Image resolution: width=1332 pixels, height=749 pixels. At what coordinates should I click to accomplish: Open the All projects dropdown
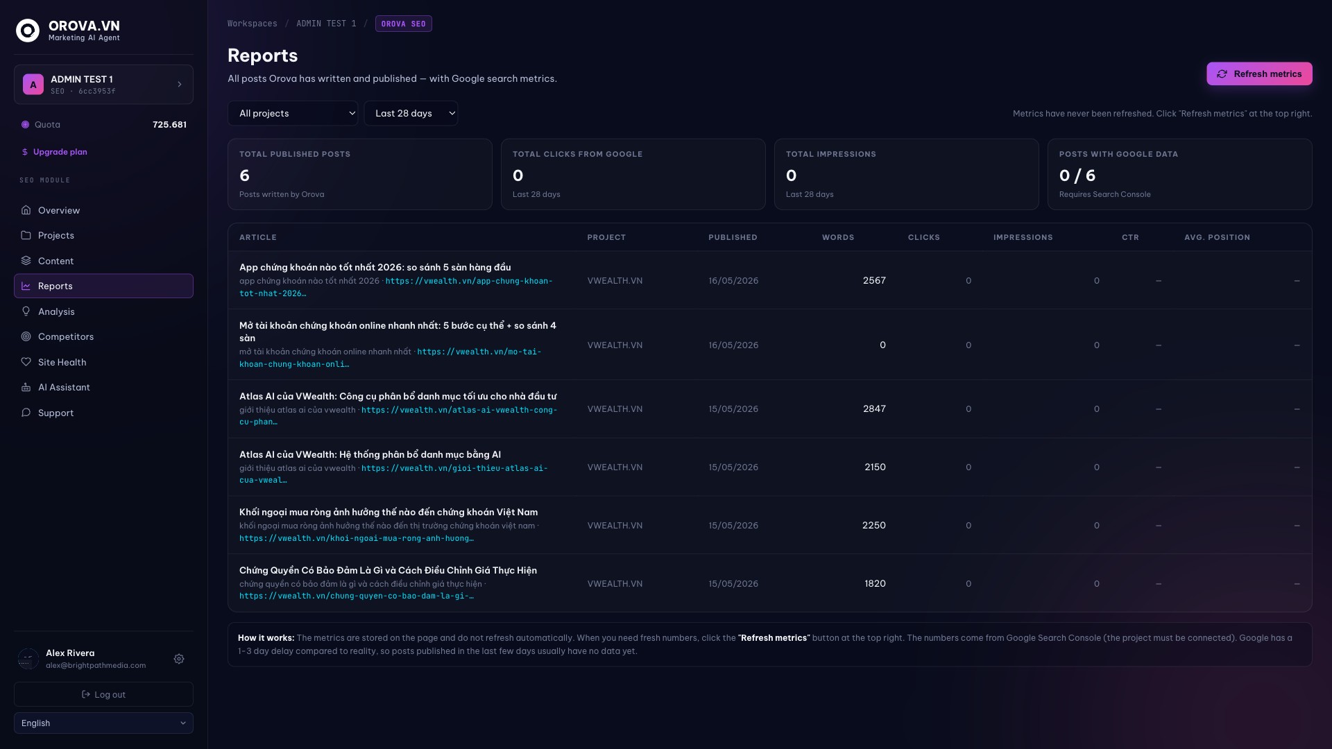[293, 113]
